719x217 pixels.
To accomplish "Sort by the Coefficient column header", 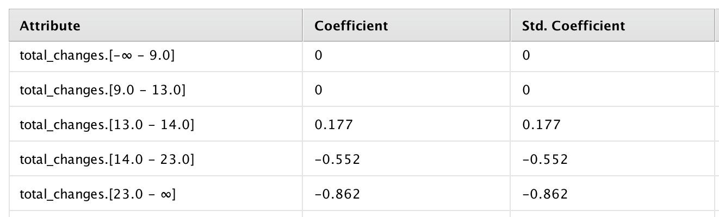I will tap(407, 25).
